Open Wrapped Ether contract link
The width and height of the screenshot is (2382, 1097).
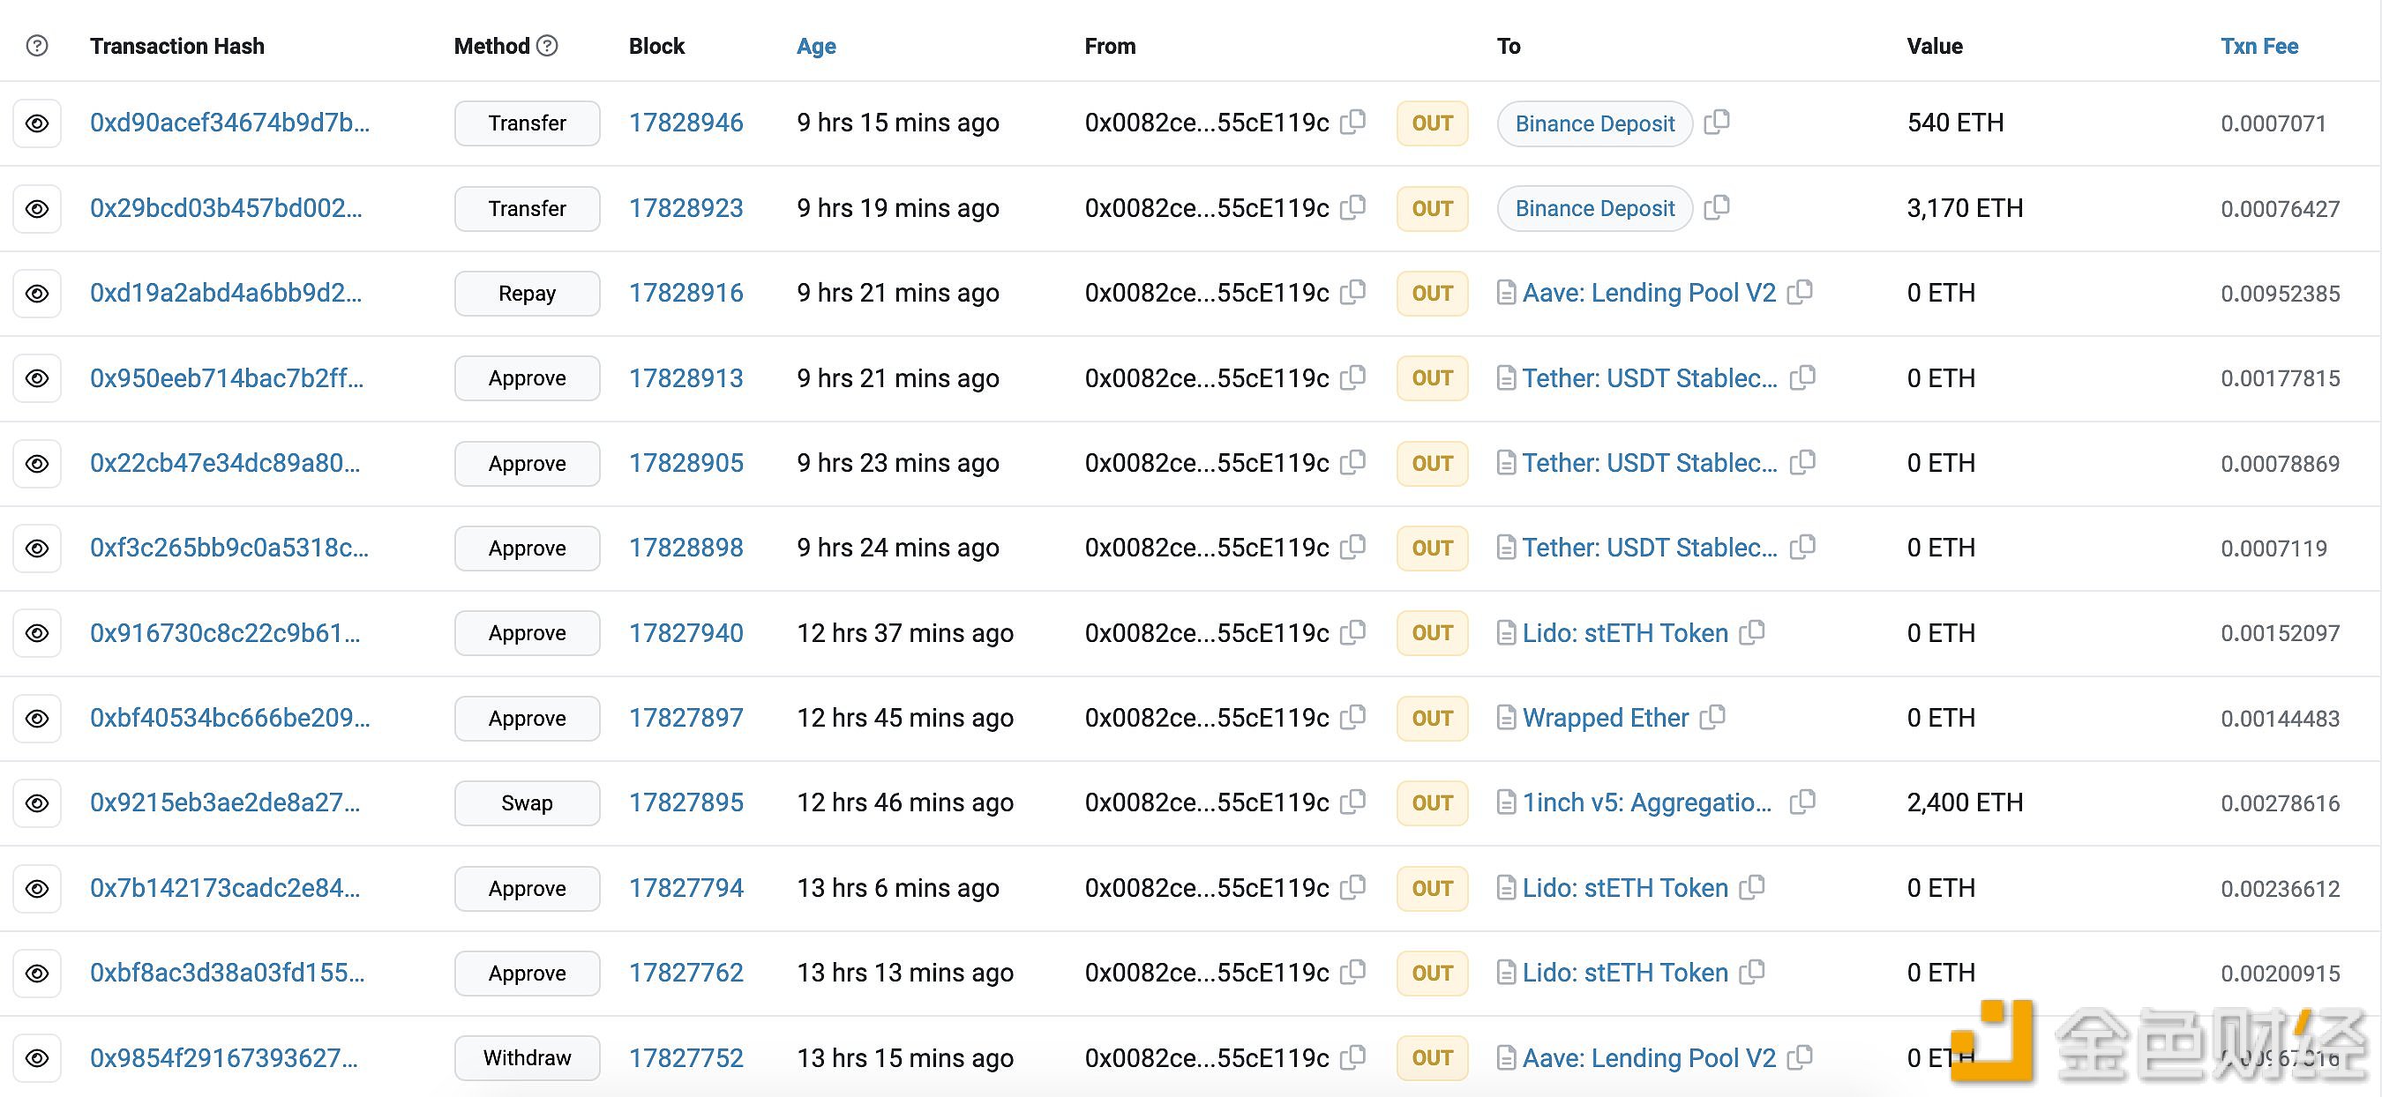(x=1606, y=718)
